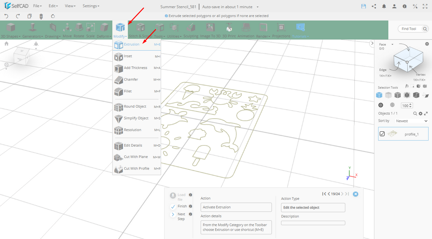Viewport: 432px width, 239px height.
Task: Choose Add Thickness from Modify menu
Action: pyautogui.click(x=137, y=68)
